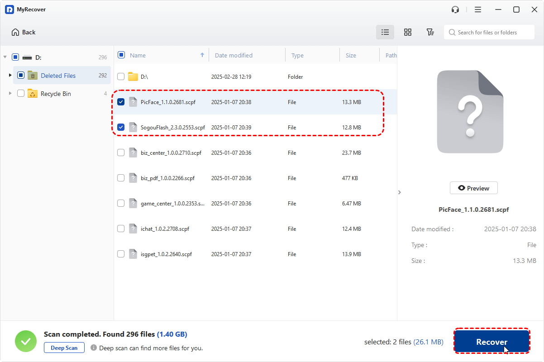Tick the Recycle Bin checkbox
The height and width of the screenshot is (362, 544).
click(x=21, y=94)
